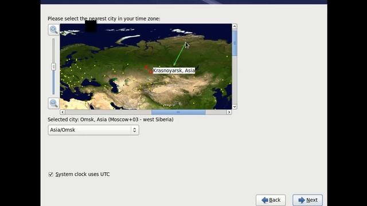Image resolution: width=367 pixels, height=206 pixels.
Task: Click the 'Please select the nearest city' instruction text
Action: coord(104,19)
